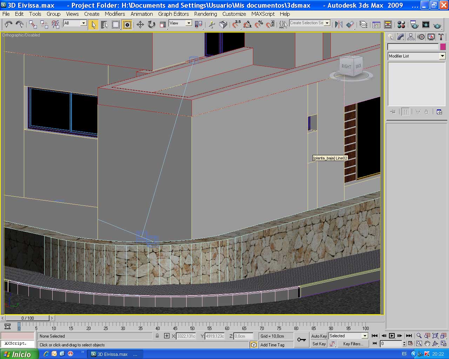
Task: Open the Render Setup dialog
Action: (x=414, y=24)
